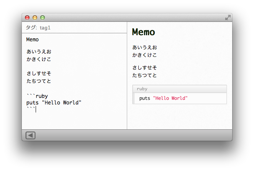The width and height of the screenshot is (254, 171).
Task: Click the editor line 'たちつてと'
Action: (39, 81)
